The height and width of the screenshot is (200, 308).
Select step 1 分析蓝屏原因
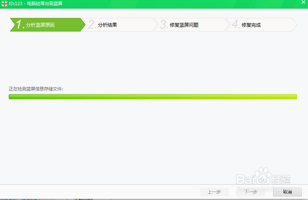click(48, 25)
